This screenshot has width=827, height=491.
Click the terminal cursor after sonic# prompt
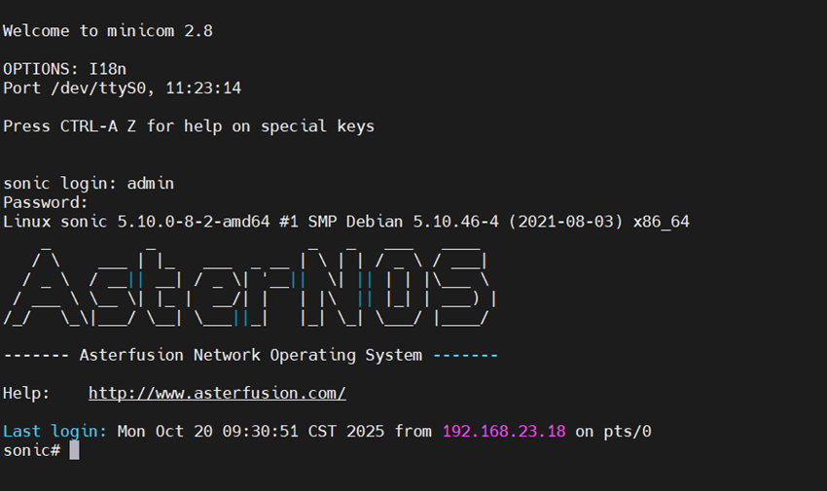[74, 450]
